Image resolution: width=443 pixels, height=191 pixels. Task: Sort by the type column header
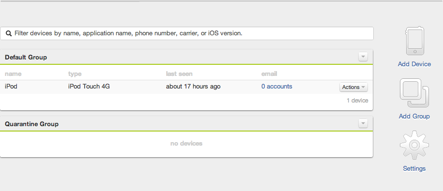click(75, 74)
